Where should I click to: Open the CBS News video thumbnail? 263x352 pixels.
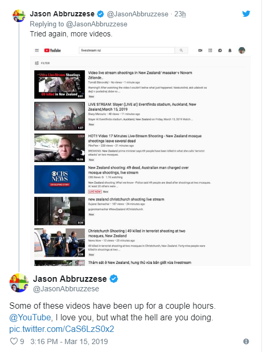click(x=60, y=179)
